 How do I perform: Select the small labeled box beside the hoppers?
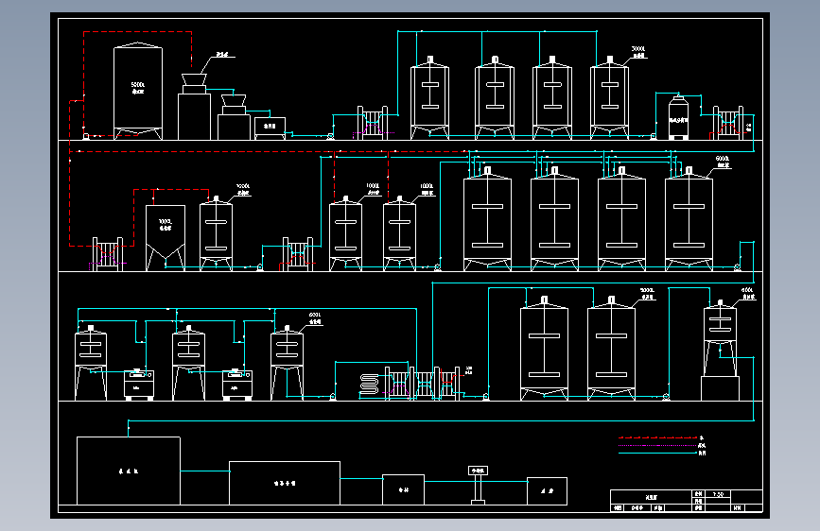270,127
